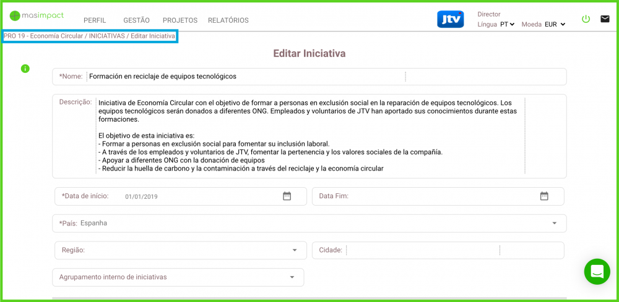Open the GESTÃO menu

click(x=136, y=20)
